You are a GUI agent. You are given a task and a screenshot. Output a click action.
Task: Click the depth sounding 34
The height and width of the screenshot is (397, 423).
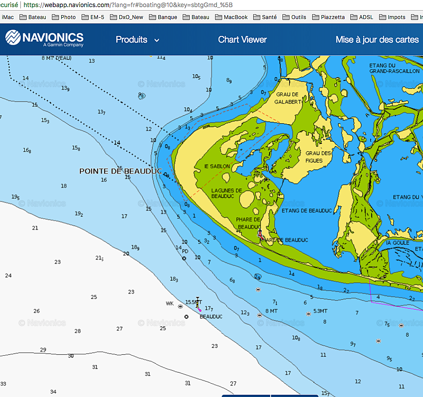(53, 392)
